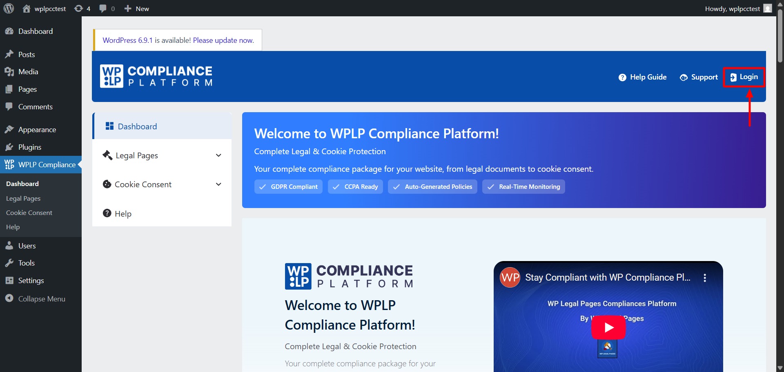Click the WordPress logo icon in admin bar
Screen dimensions: 784x372
[x=9, y=9]
